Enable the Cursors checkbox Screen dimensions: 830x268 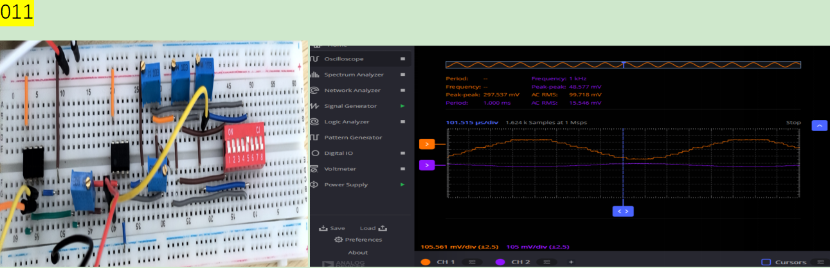(x=766, y=262)
